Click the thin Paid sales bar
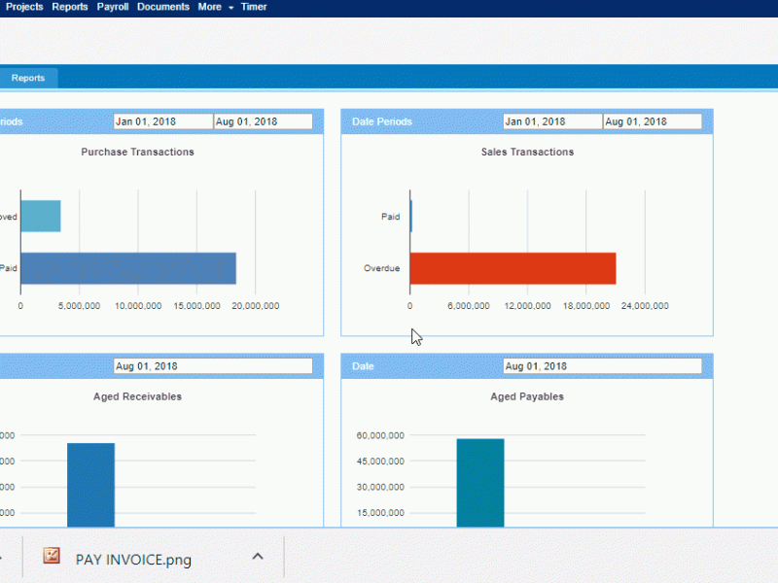The image size is (778, 583). pyautogui.click(x=411, y=216)
